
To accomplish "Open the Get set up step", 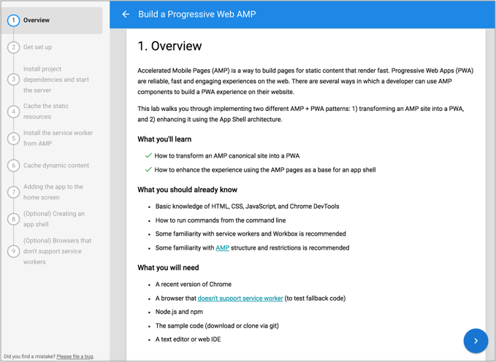I will 38,47.
